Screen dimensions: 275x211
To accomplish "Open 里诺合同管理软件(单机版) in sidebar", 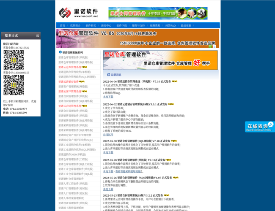I will tap(73, 96).
